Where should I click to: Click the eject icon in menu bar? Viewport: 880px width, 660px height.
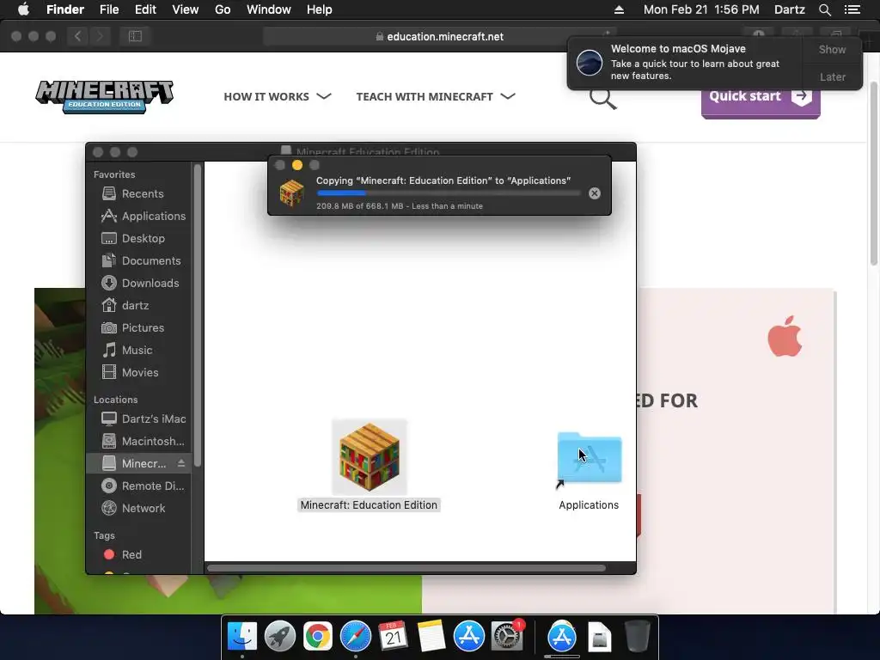tap(619, 9)
